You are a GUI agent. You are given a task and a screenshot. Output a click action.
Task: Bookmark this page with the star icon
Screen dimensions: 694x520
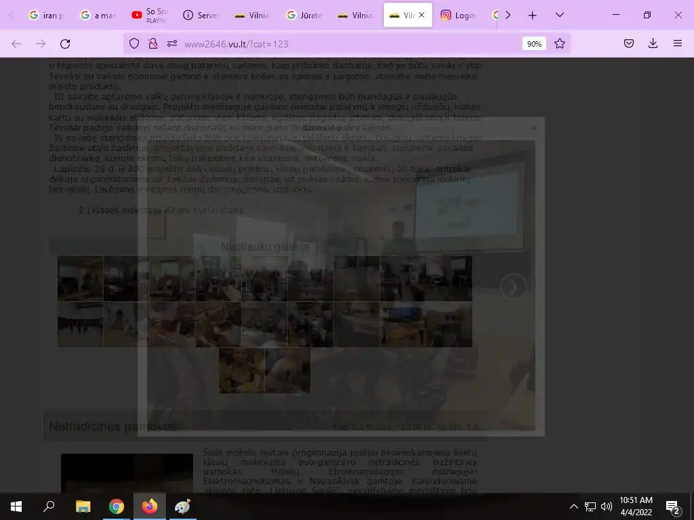(559, 43)
